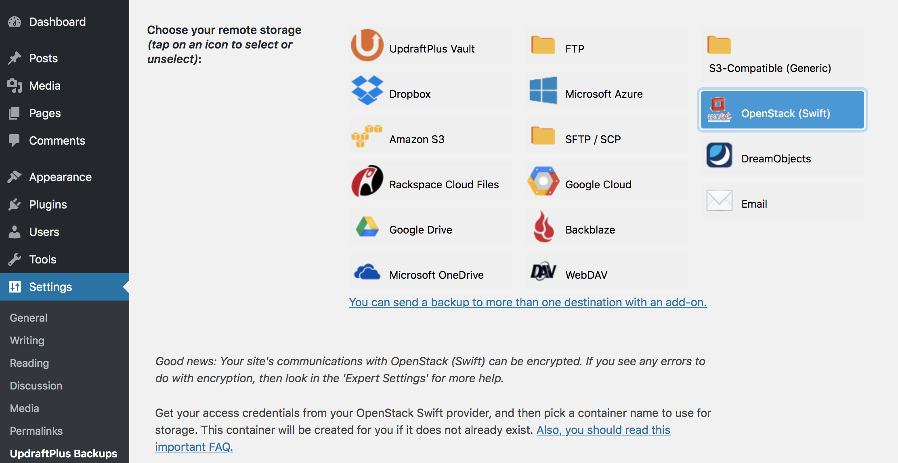Click the Posts pushpin icon
The width and height of the screenshot is (898, 463).
(15, 58)
